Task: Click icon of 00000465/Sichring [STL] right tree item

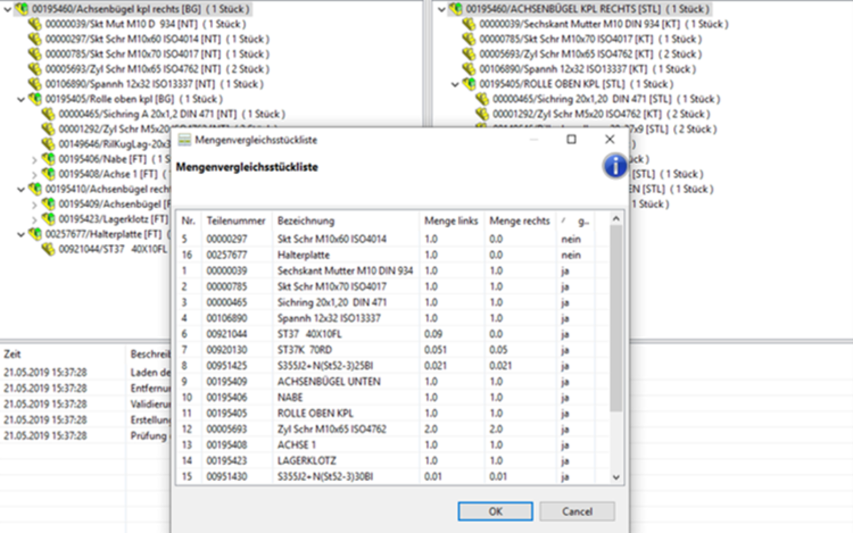Action: [x=482, y=99]
